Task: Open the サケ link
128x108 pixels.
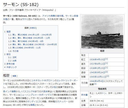Action: tap(24, 19)
